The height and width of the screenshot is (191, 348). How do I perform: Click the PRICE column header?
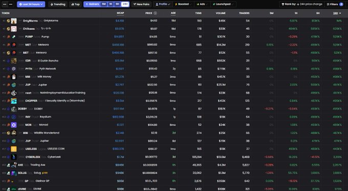[149, 13]
